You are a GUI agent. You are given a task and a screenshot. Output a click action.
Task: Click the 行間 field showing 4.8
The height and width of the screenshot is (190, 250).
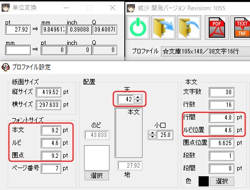coord(221,118)
